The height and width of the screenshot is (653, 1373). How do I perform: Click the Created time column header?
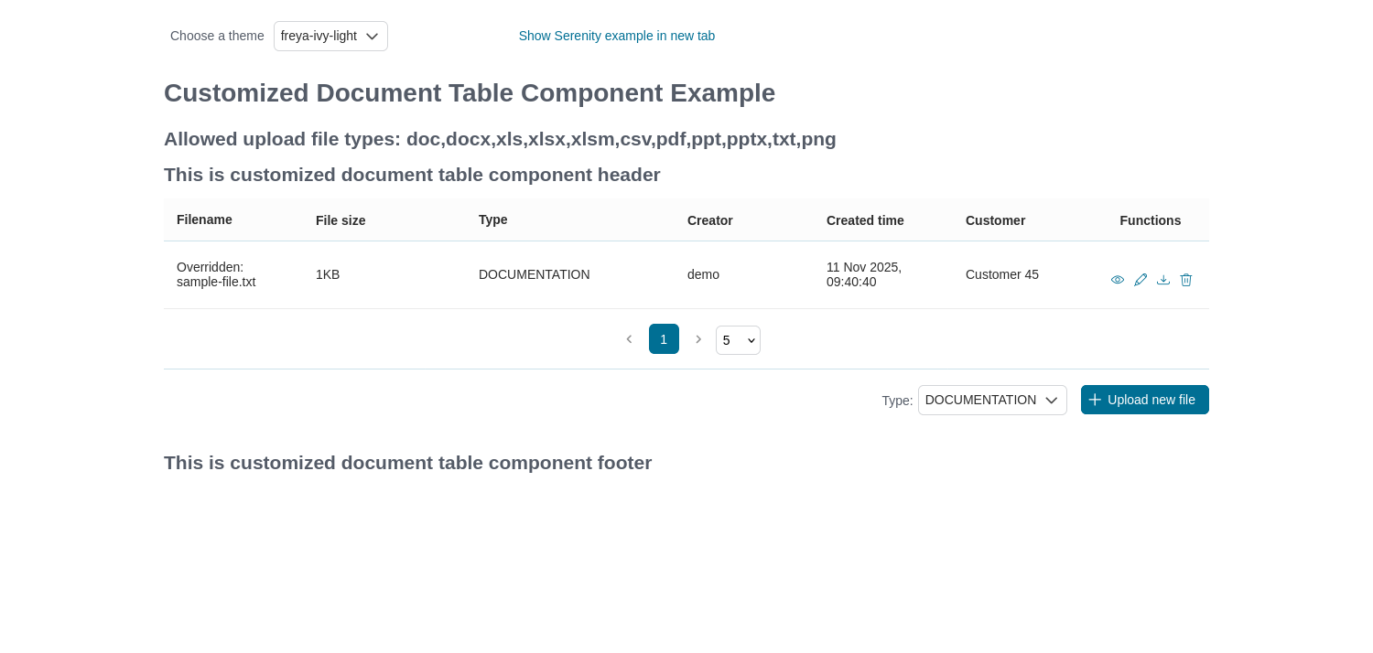tap(865, 220)
